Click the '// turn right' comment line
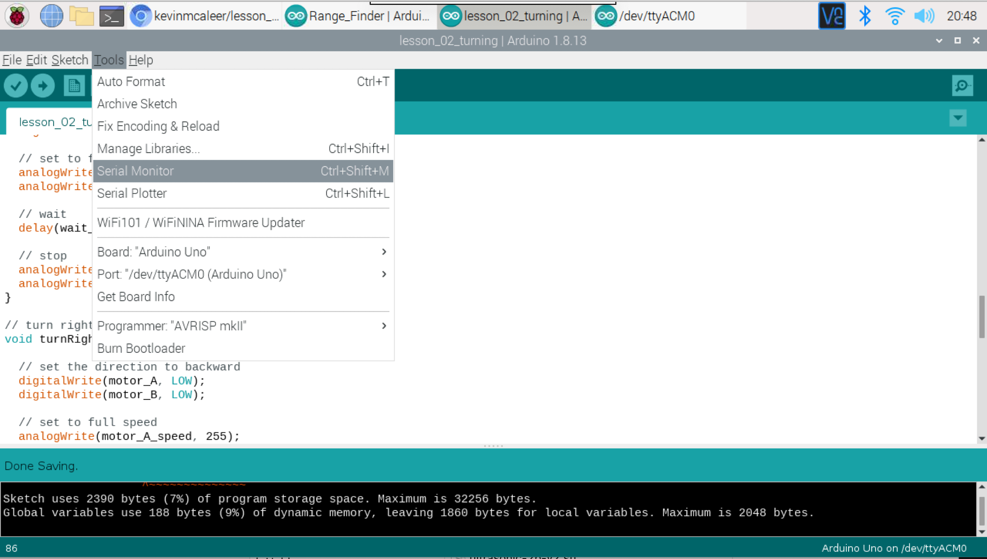 48,325
